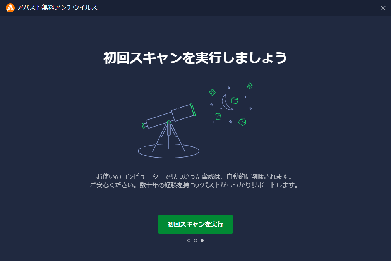Click the heading 初回スキャンを実行しましょう

[195, 58]
